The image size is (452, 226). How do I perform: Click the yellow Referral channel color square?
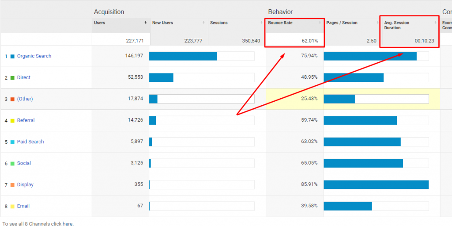tap(12, 121)
